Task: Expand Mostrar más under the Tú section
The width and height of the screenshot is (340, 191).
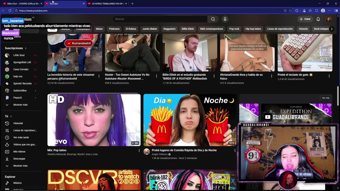Action: coord(20,166)
